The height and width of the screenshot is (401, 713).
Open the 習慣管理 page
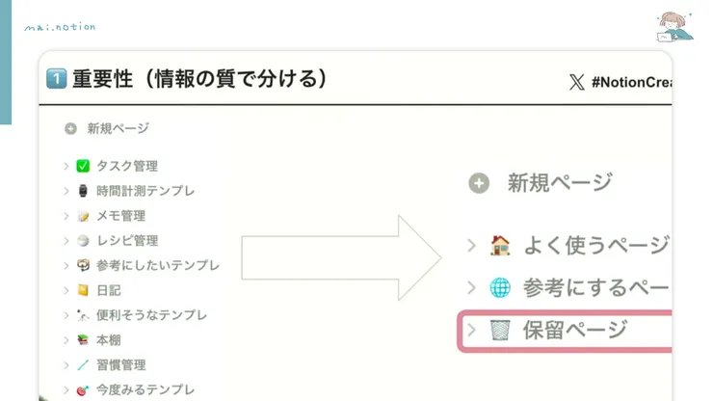pos(121,365)
